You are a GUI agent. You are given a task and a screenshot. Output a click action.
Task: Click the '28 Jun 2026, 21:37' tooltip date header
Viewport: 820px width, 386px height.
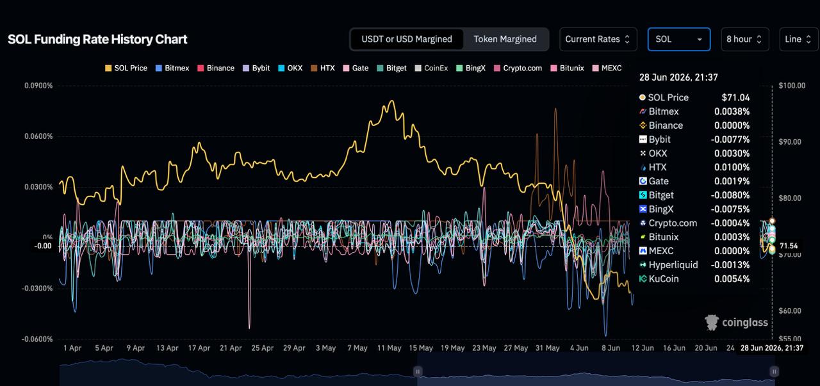pos(678,77)
